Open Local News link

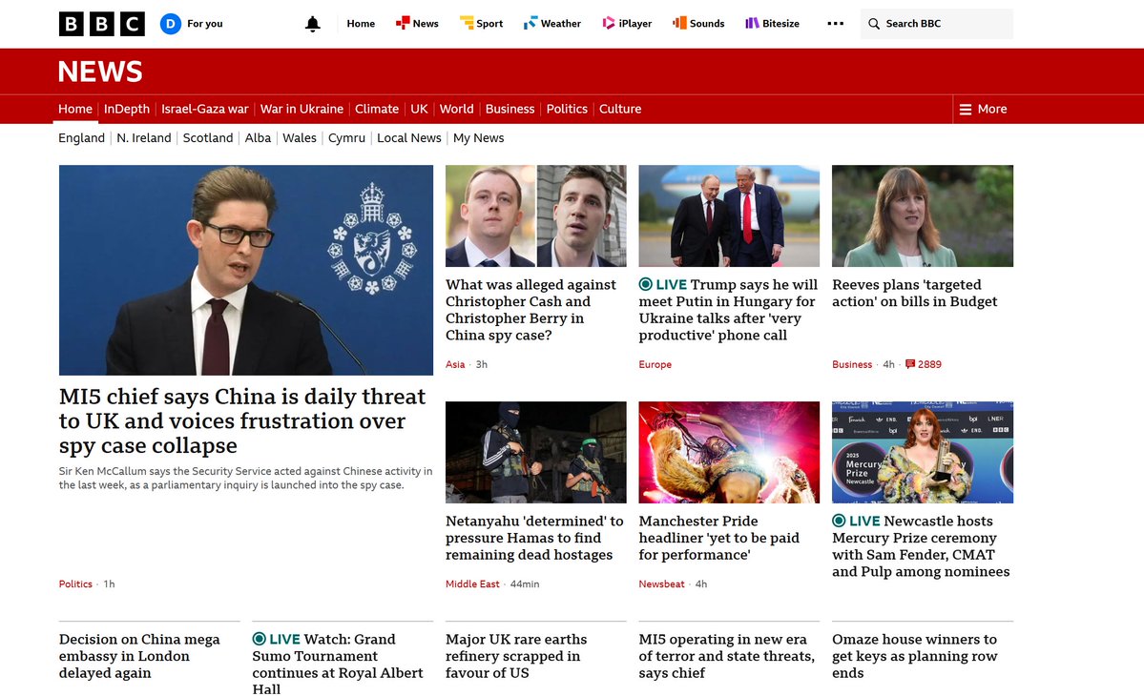coord(409,137)
